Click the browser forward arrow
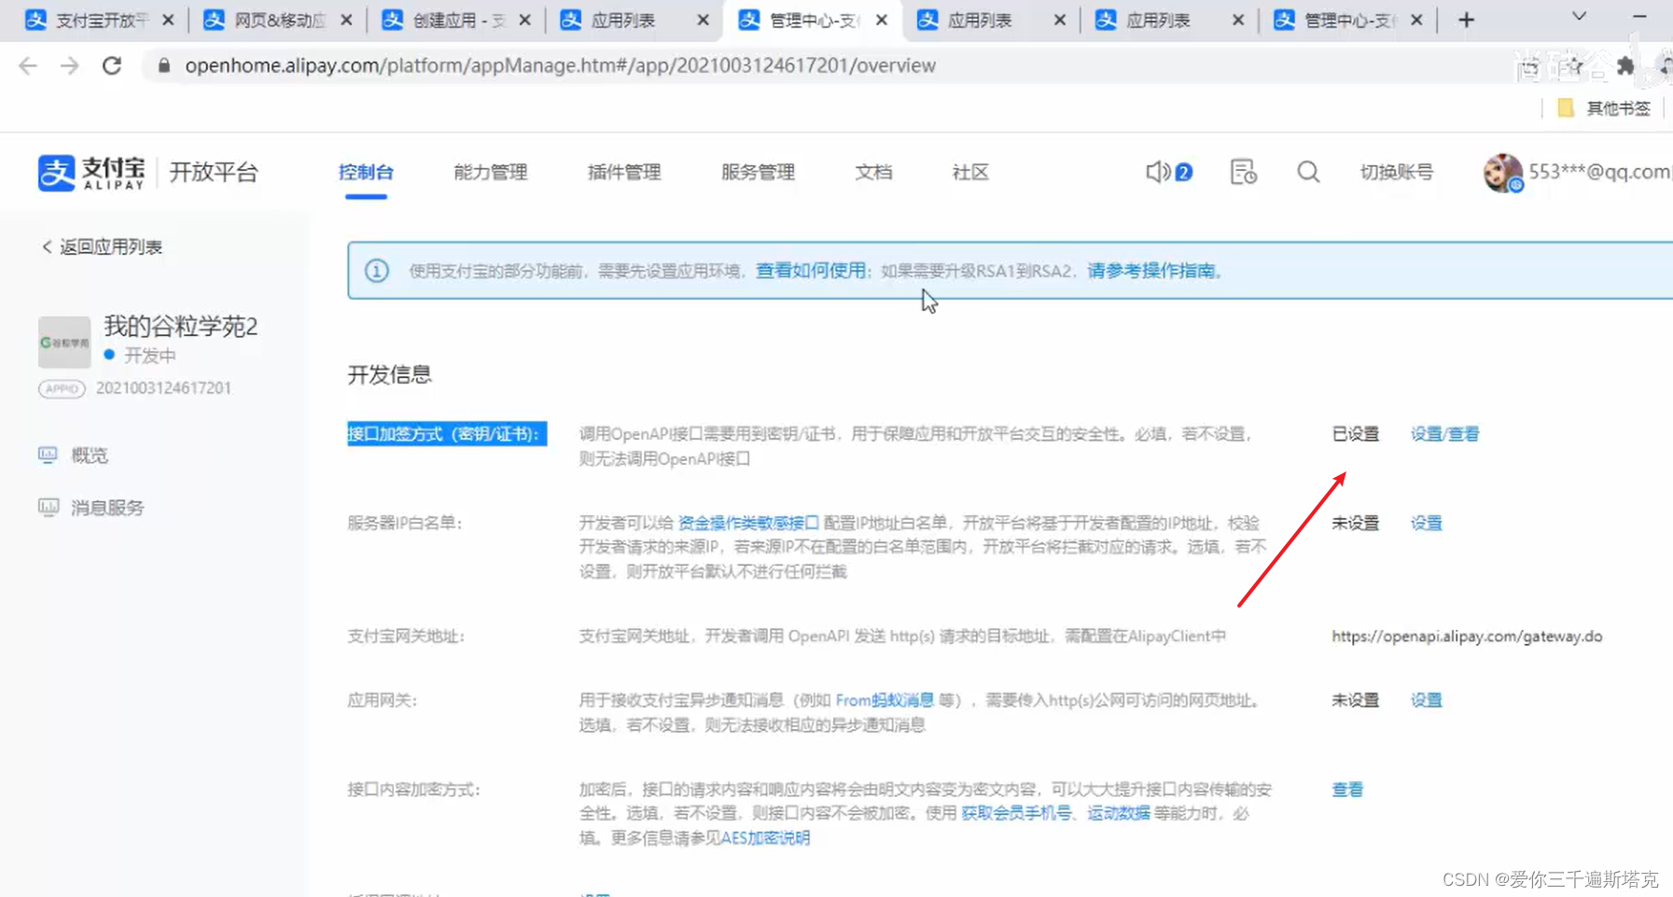The height and width of the screenshot is (897, 1673). click(x=70, y=65)
